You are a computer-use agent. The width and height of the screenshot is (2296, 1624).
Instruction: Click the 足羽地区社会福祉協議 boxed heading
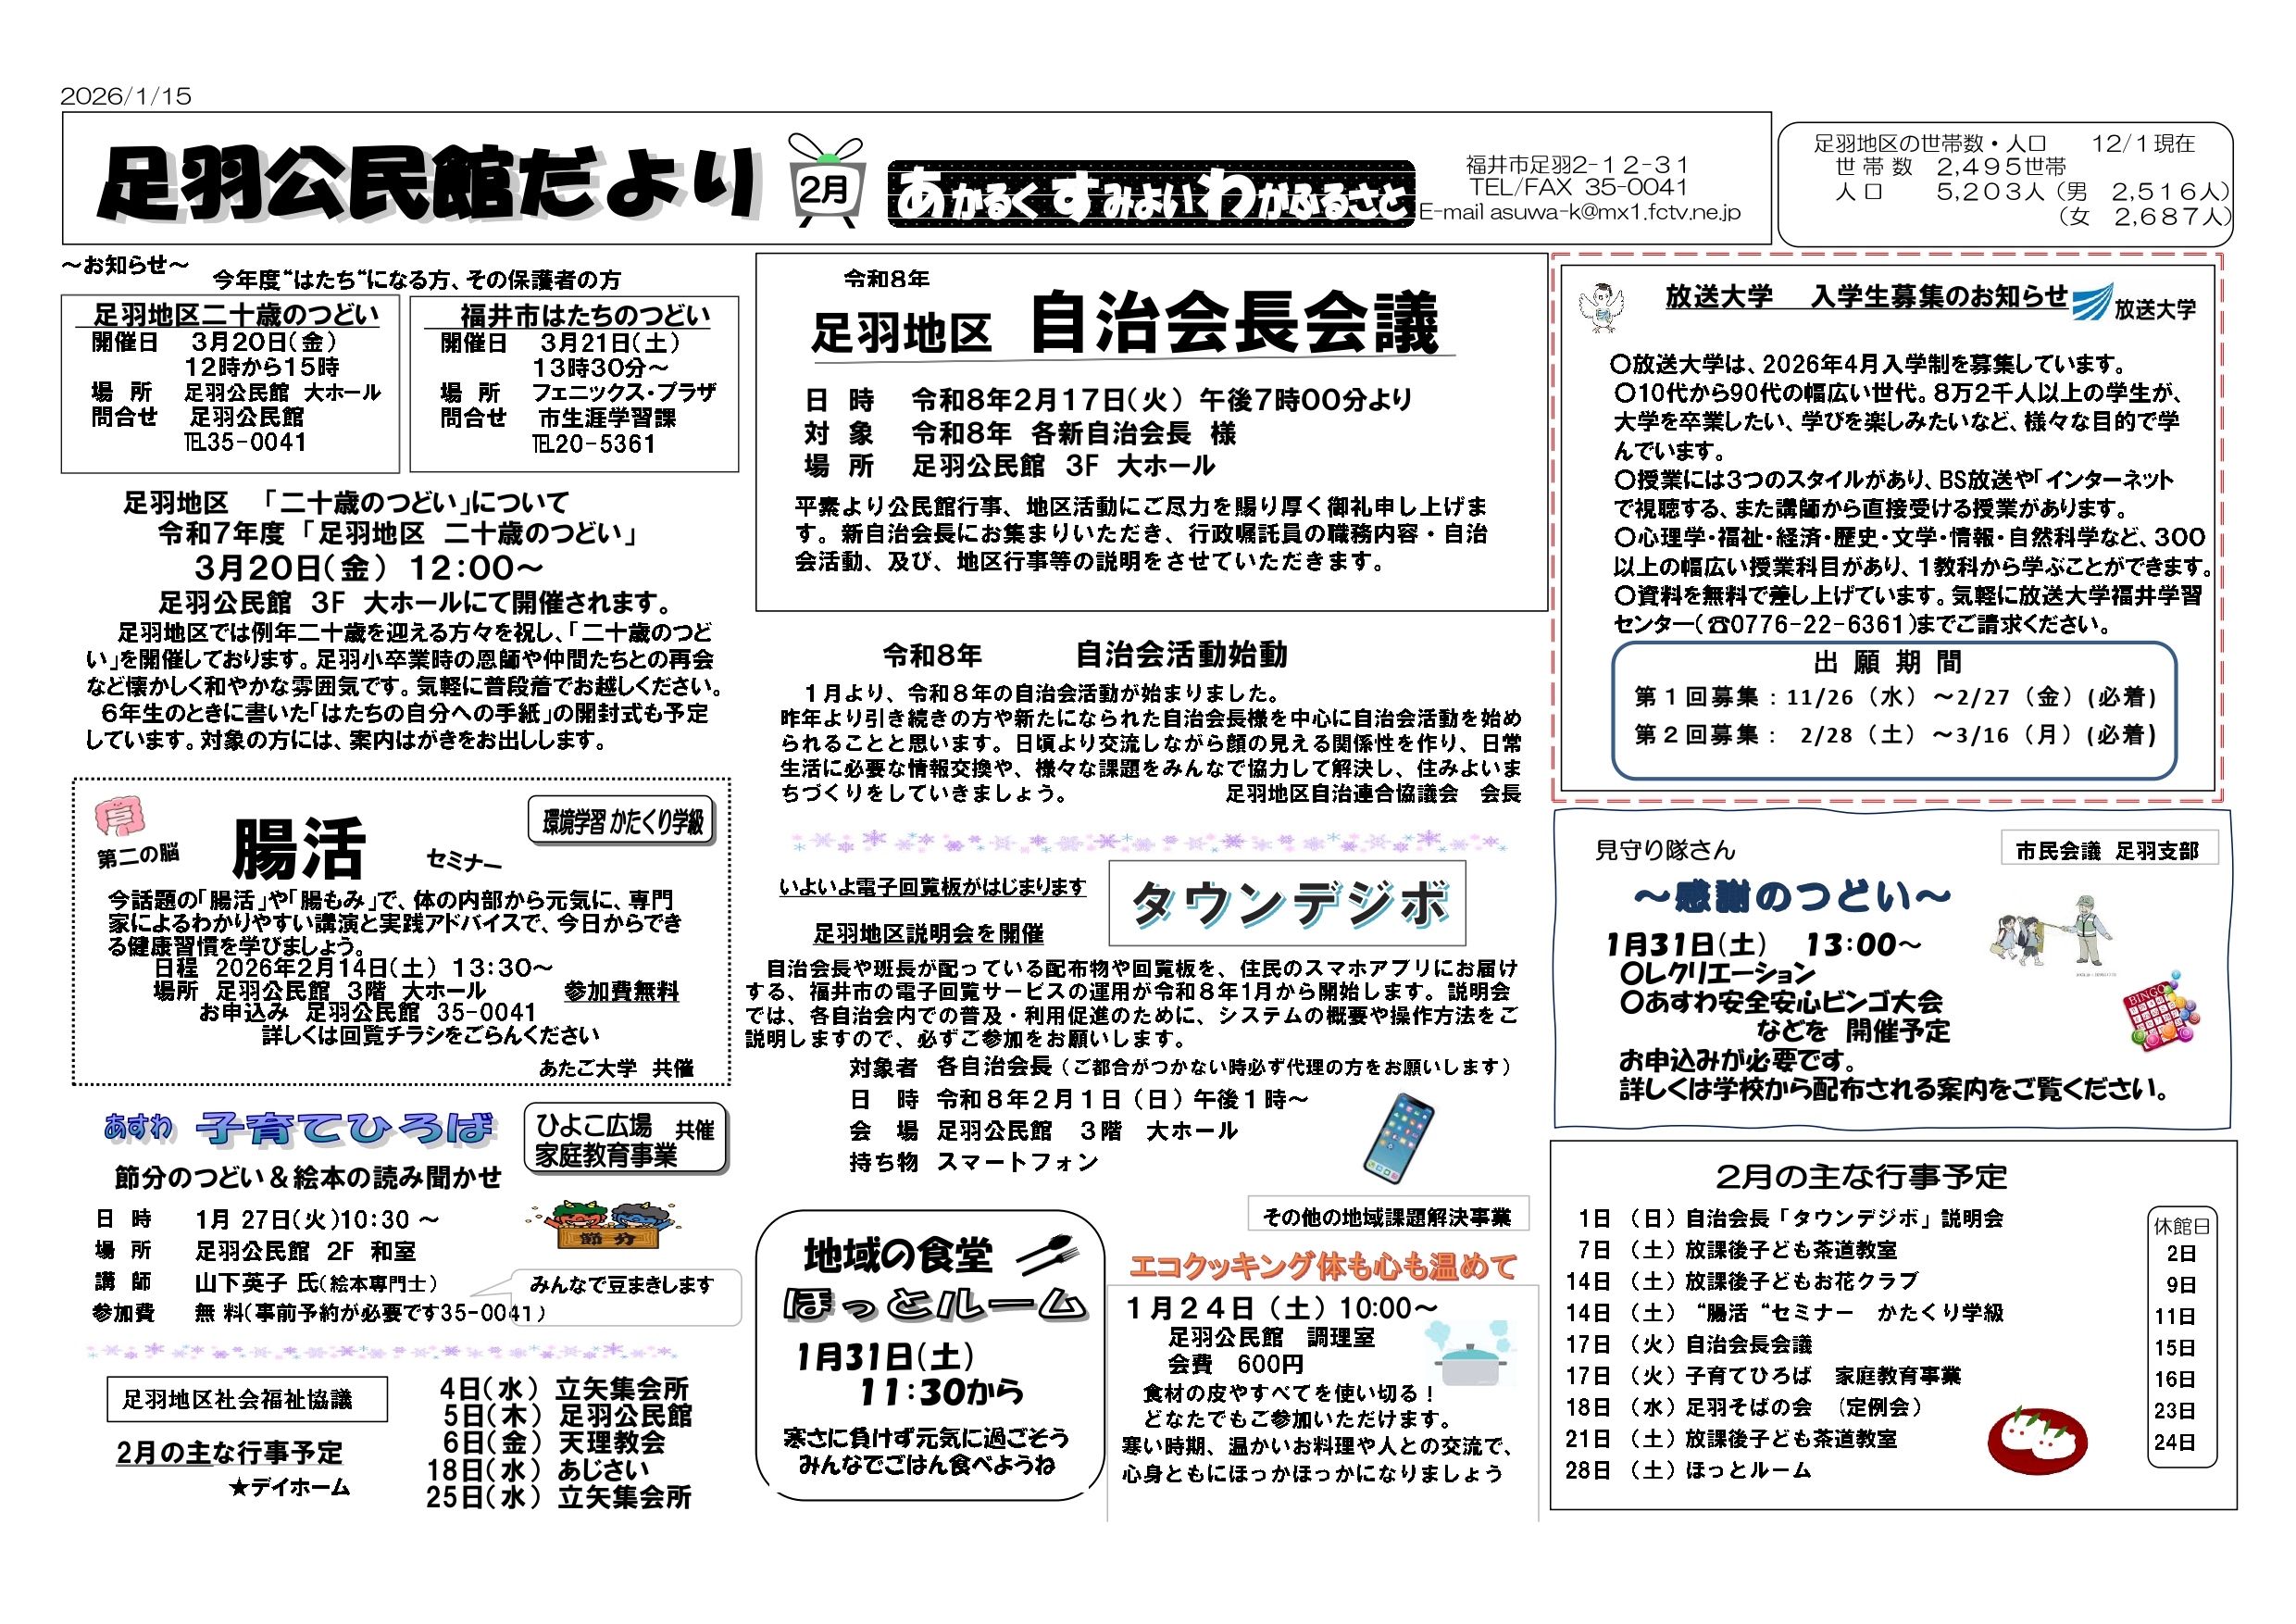pyautogui.click(x=246, y=1398)
